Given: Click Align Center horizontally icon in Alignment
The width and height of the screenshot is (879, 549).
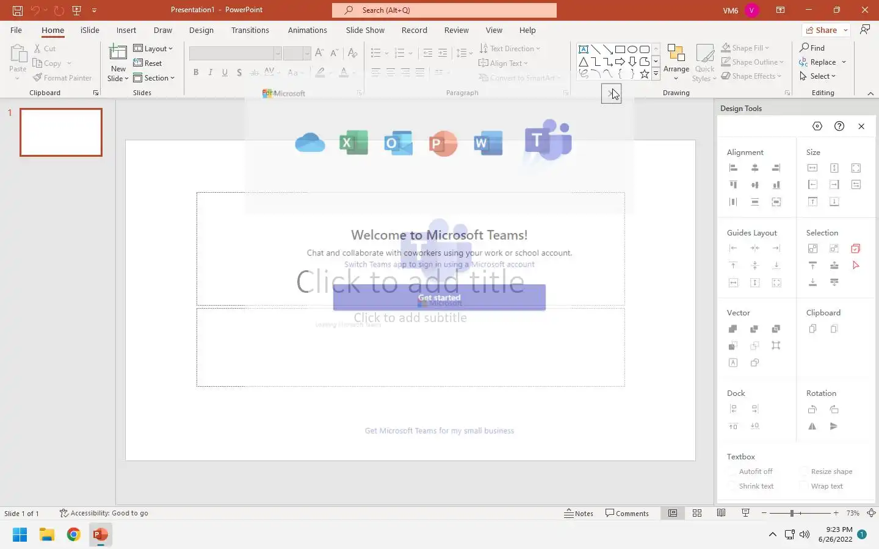Looking at the screenshot, I should click(x=755, y=168).
